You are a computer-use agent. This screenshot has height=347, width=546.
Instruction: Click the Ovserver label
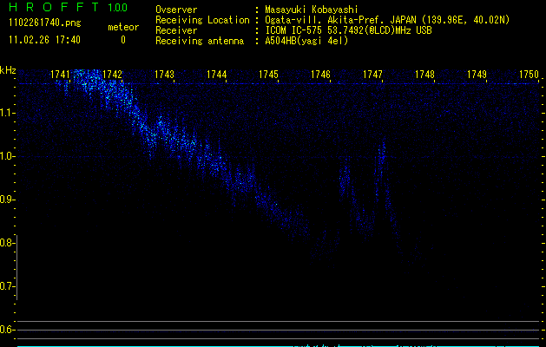[176, 10]
